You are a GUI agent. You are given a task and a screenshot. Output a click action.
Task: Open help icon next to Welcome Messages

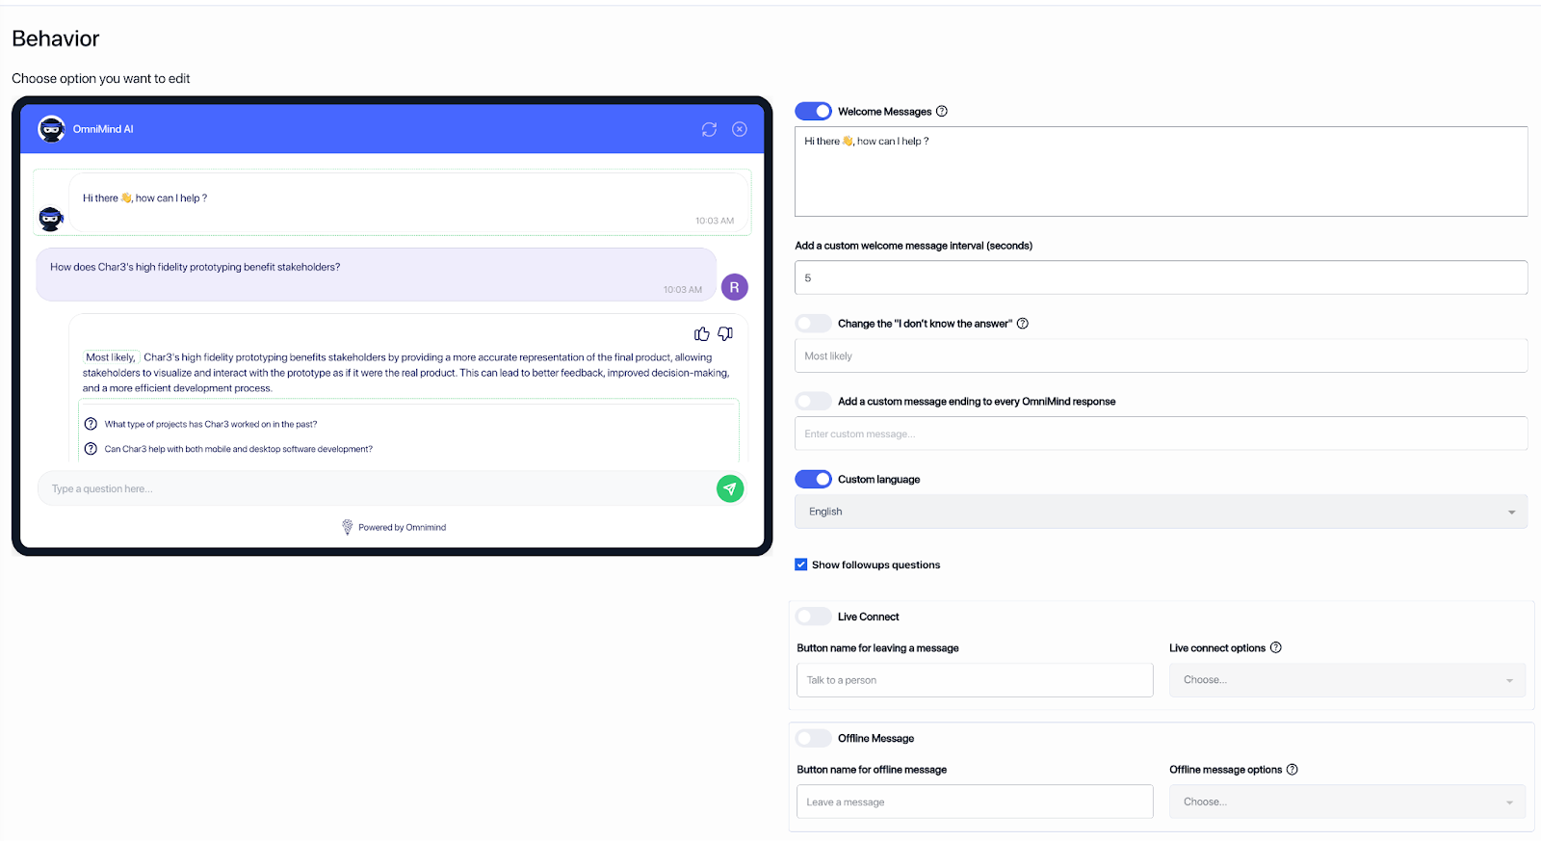[942, 112]
